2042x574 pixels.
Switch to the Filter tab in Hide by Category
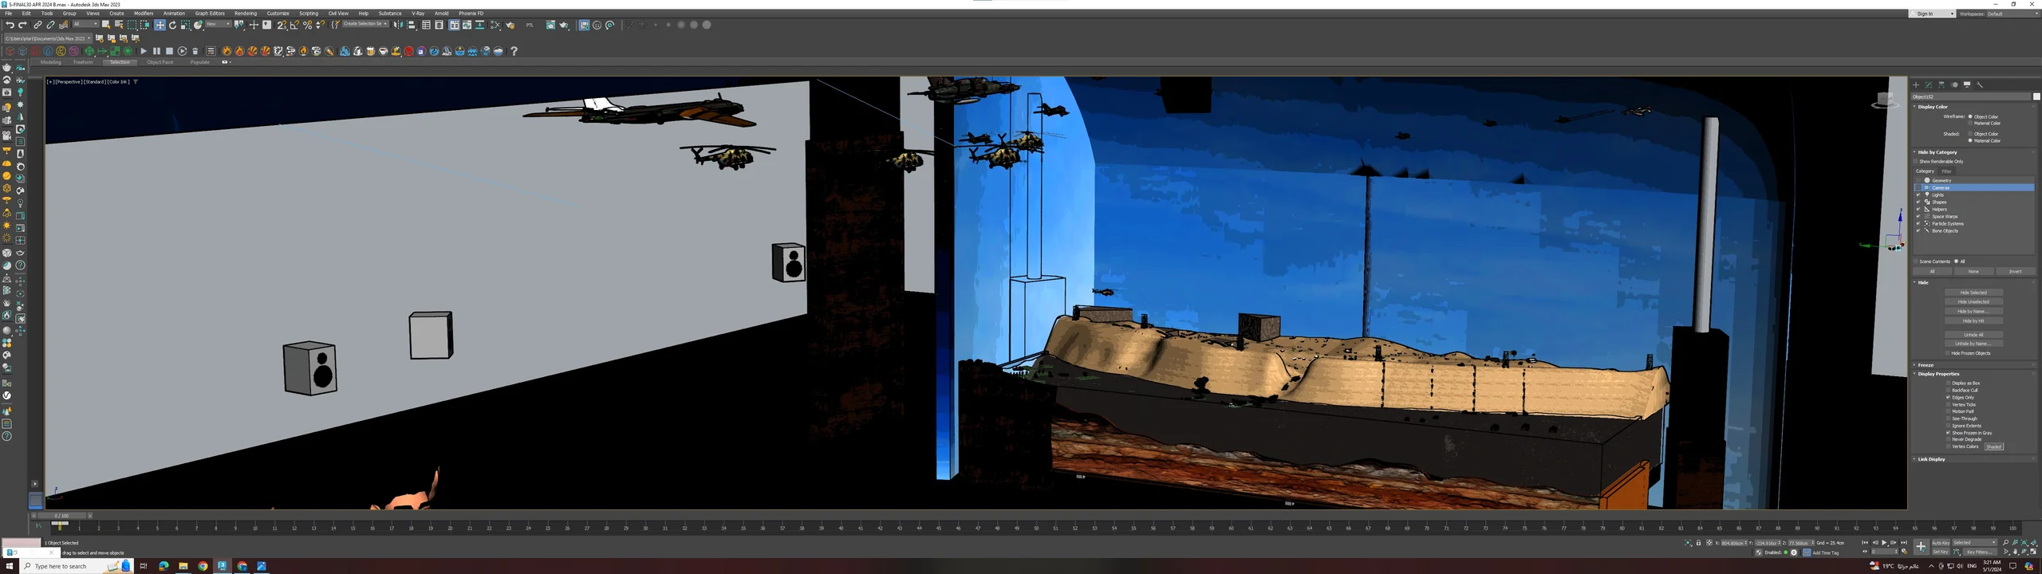point(1946,171)
